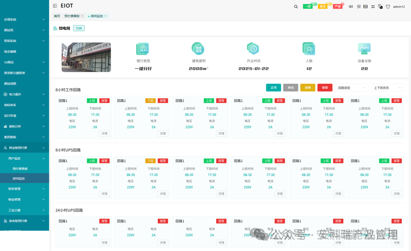The image size is (411, 251).
Task: Click the 8小时UPS回路 section heading
Action: pos(68,150)
